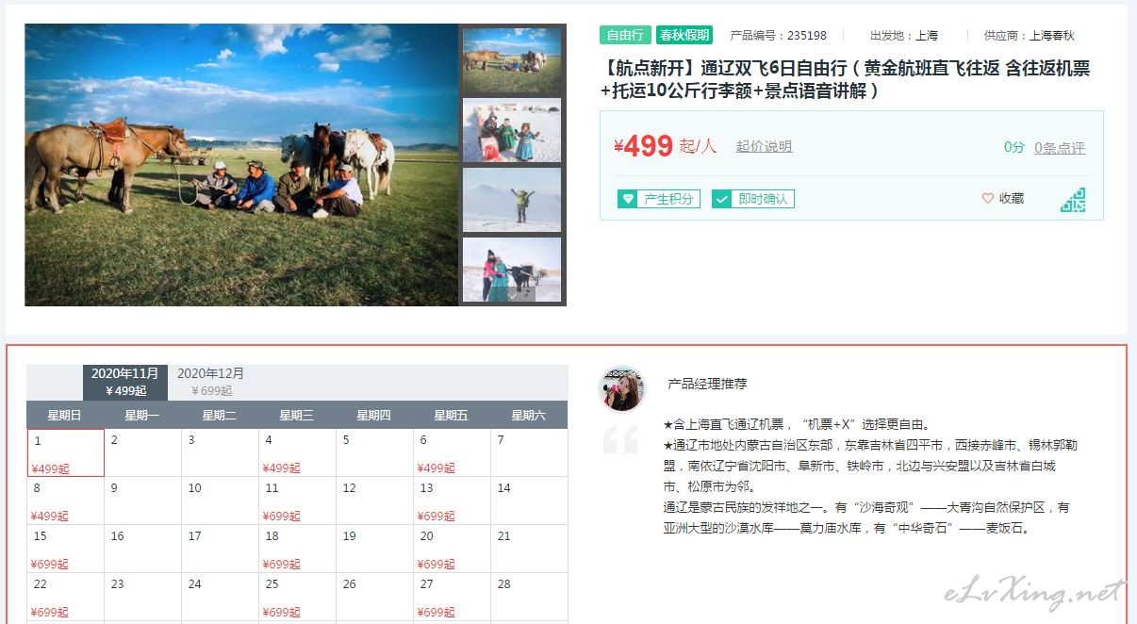Select November 6 departure date
Viewport: 1137px width, 624px height.
[x=452, y=453]
